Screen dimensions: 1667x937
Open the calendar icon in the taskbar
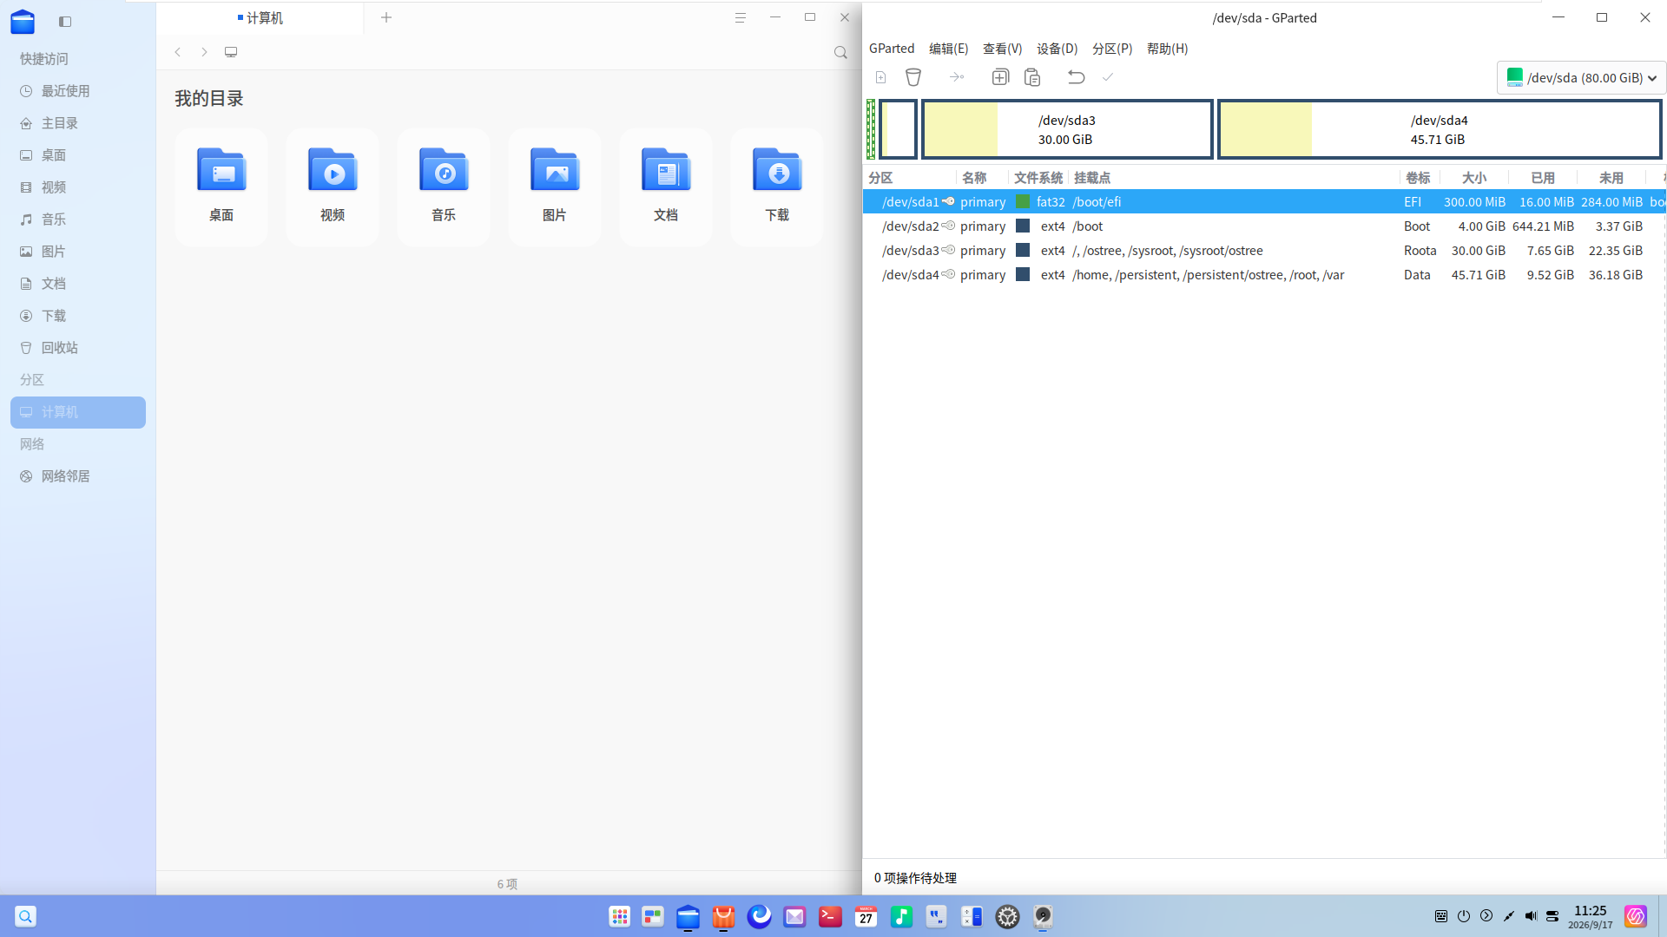click(x=866, y=916)
